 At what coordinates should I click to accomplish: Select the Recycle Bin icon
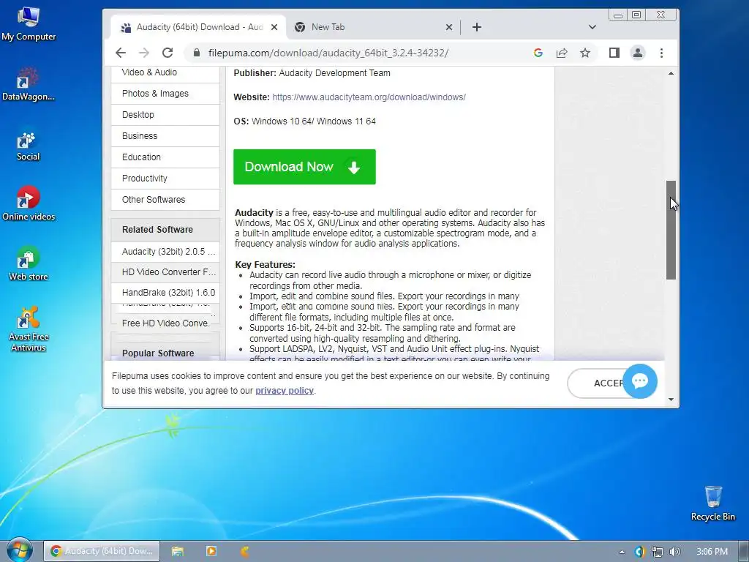coord(712,503)
